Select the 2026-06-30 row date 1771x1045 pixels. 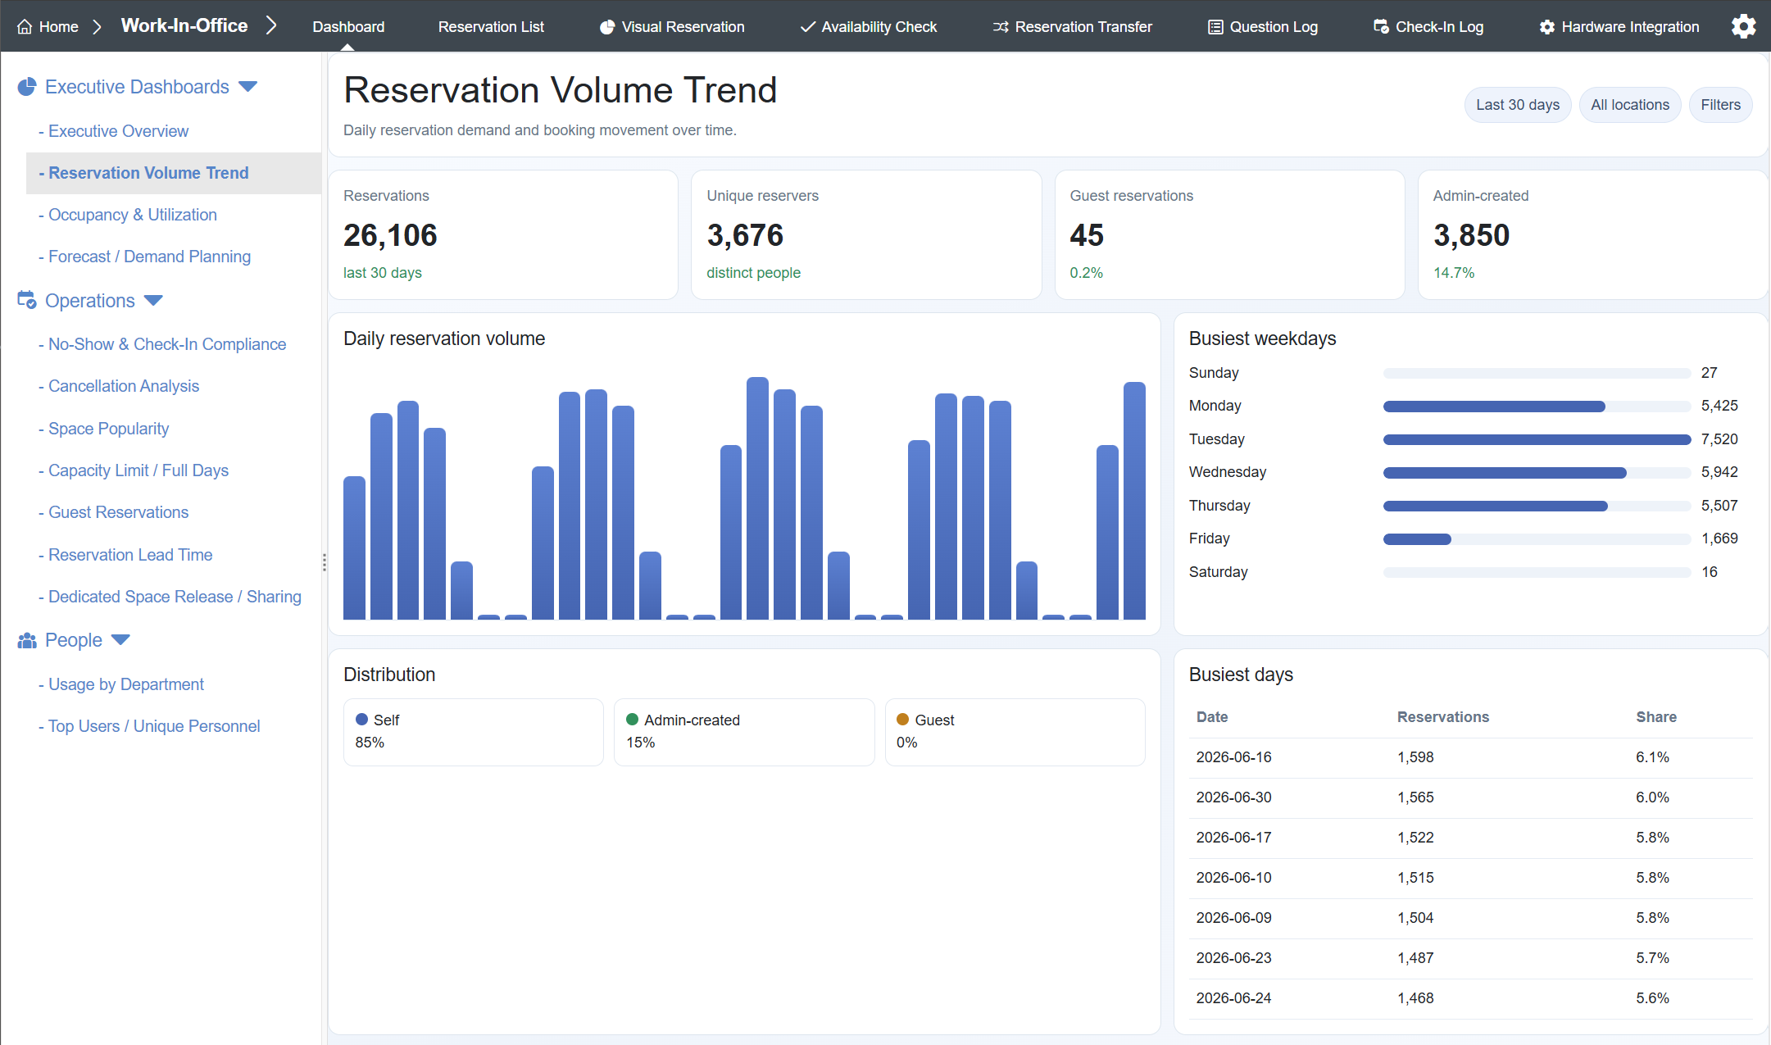click(1233, 797)
